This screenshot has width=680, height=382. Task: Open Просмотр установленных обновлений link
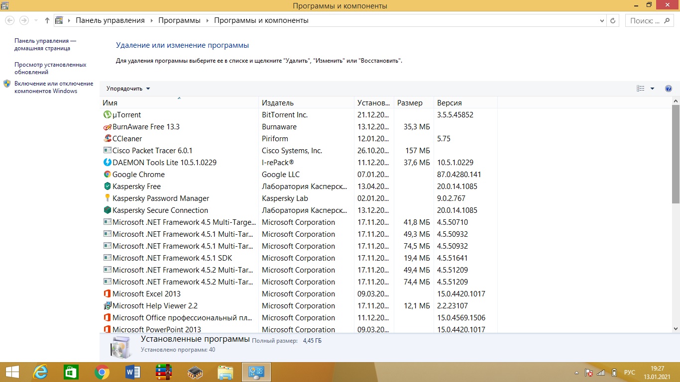pyautogui.click(x=50, y=69)
